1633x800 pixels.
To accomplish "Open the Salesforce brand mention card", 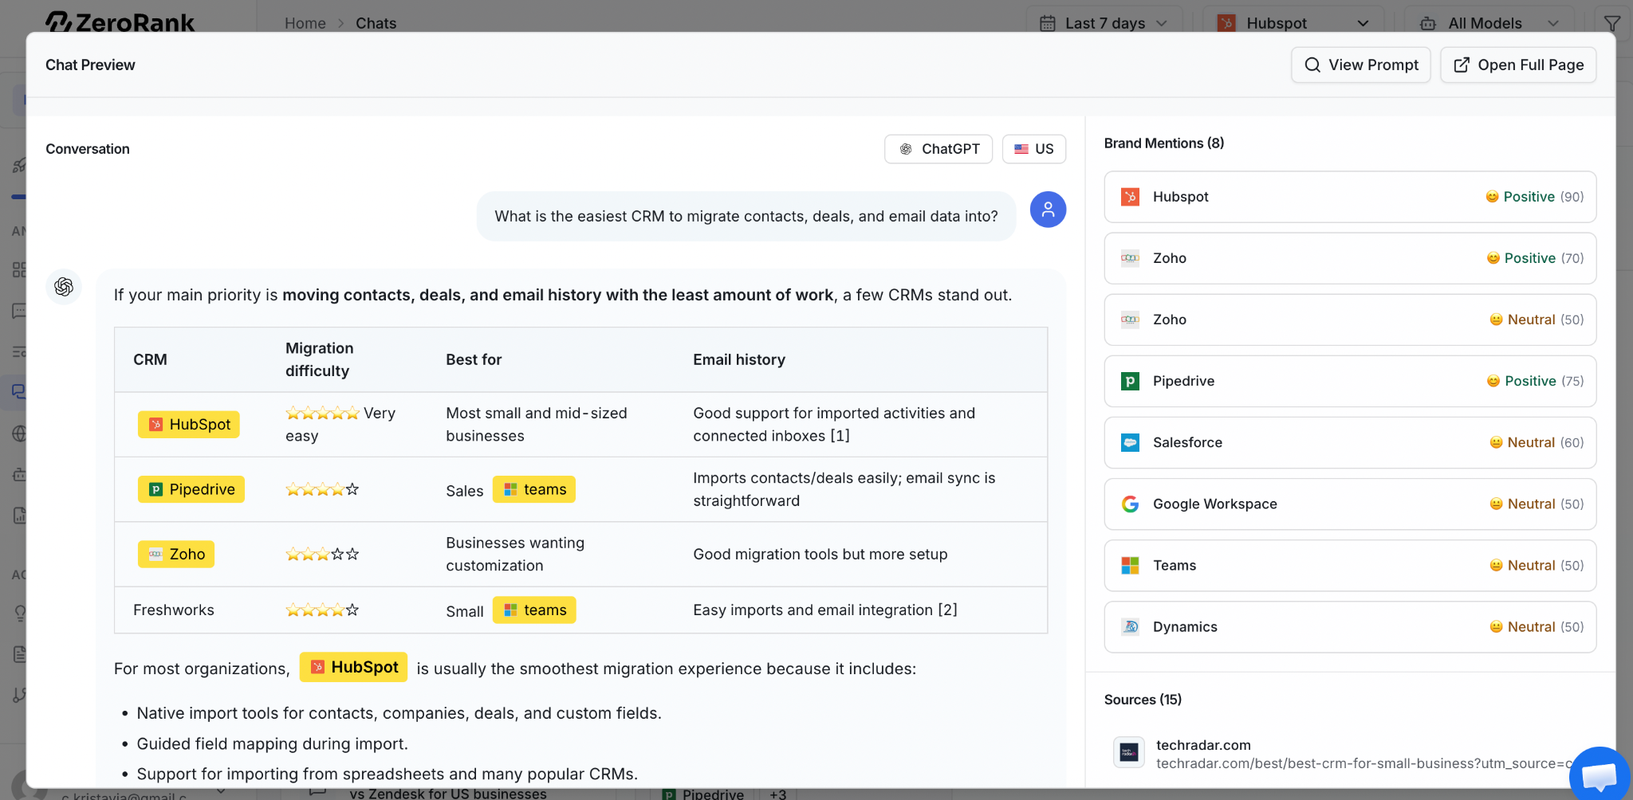I will pos(1350,442).
